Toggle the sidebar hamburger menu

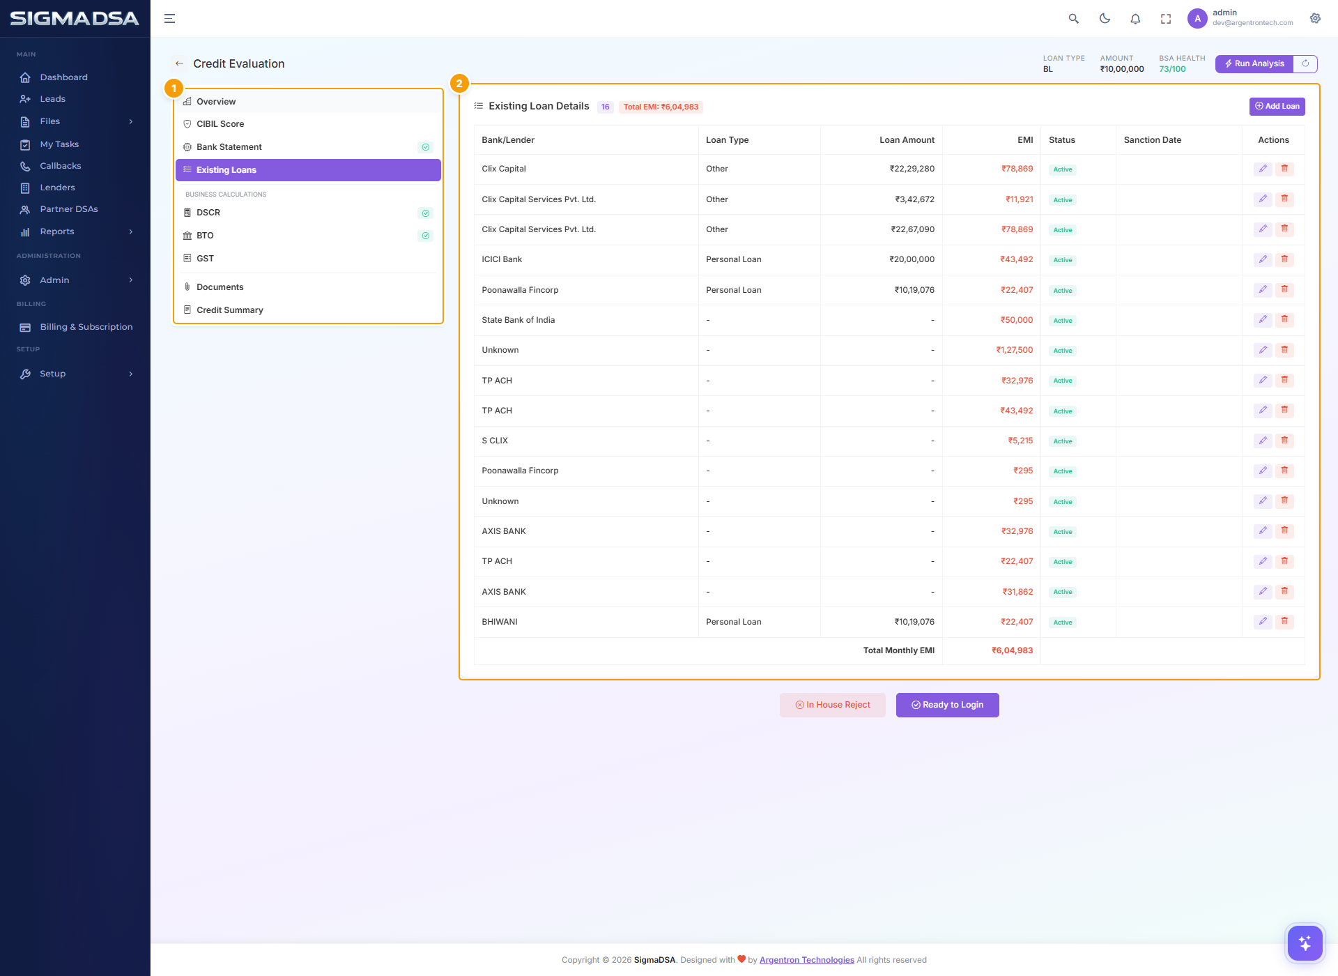point(169,19)
